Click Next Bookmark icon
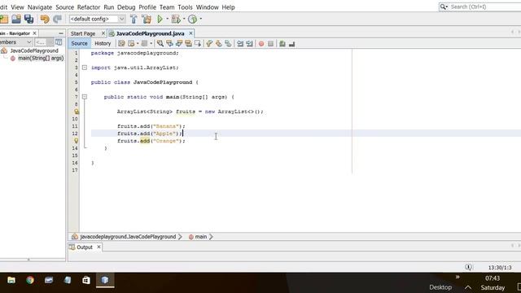The height and width of the screenshot is (293, 521). (x=219, y=43)
